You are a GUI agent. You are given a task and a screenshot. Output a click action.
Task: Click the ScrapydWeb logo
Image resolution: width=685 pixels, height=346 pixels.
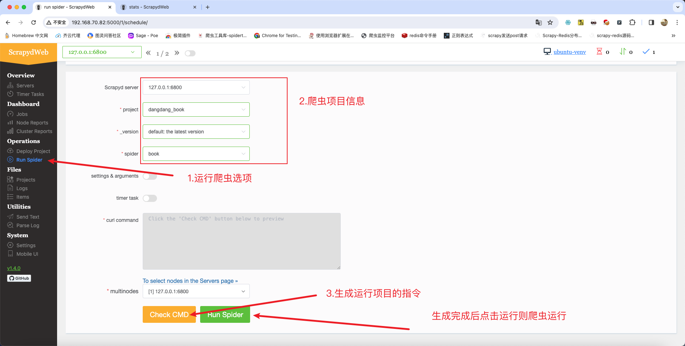29,52
